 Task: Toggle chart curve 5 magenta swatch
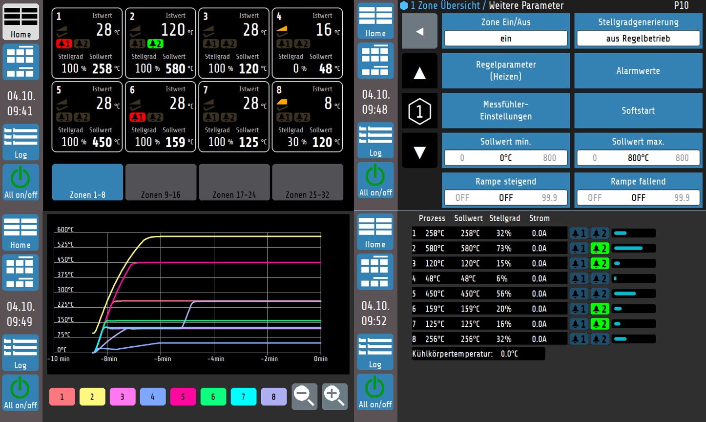point(183,397)
